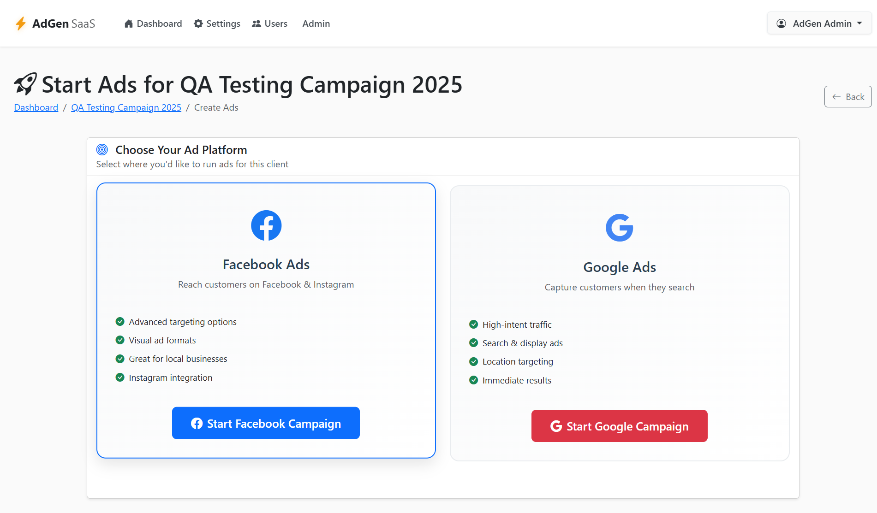This screenshot has height=513, width=877.
Task: Select the Facebook Ads heading
Action: pyautogui.click(x=266, y=265)
